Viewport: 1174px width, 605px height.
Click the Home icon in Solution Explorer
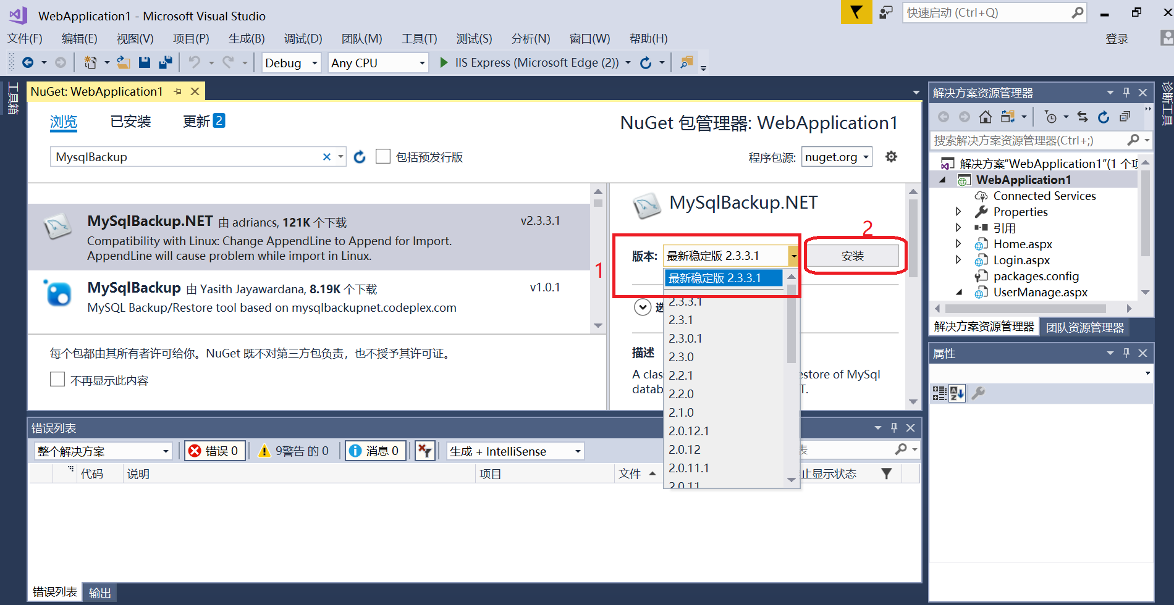(x=986, y=117)
